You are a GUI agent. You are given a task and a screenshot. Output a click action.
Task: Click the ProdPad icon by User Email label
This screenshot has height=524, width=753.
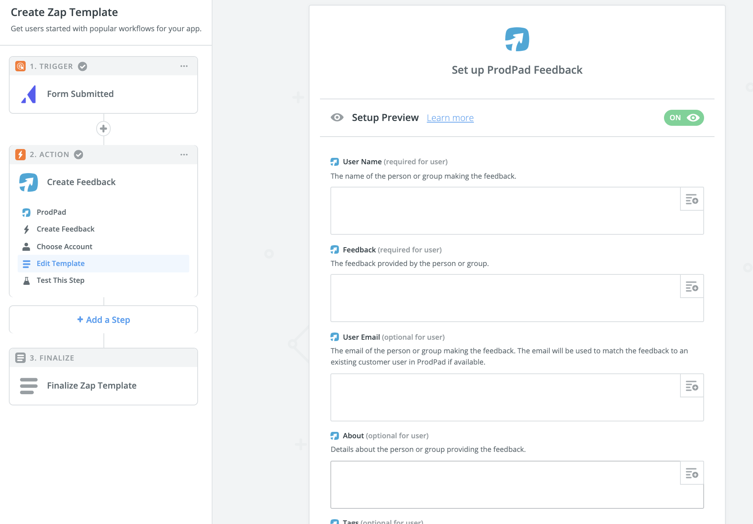coord(335,337)
